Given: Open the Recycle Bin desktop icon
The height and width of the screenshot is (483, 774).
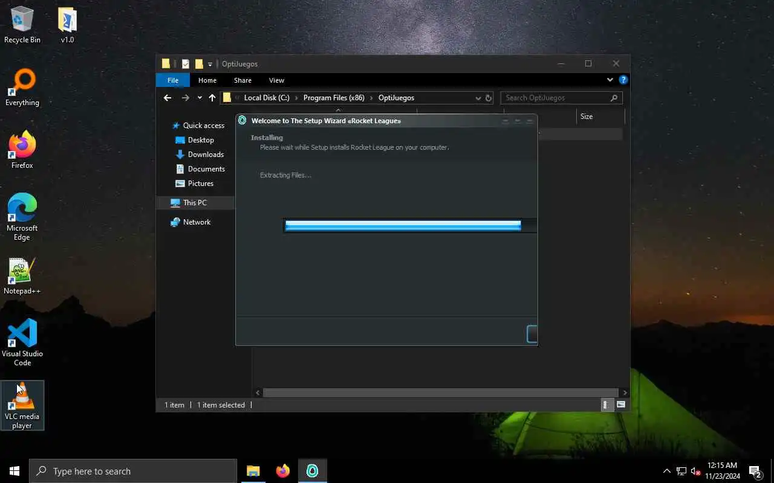Looking at the screenshot, I should (22, 25).
